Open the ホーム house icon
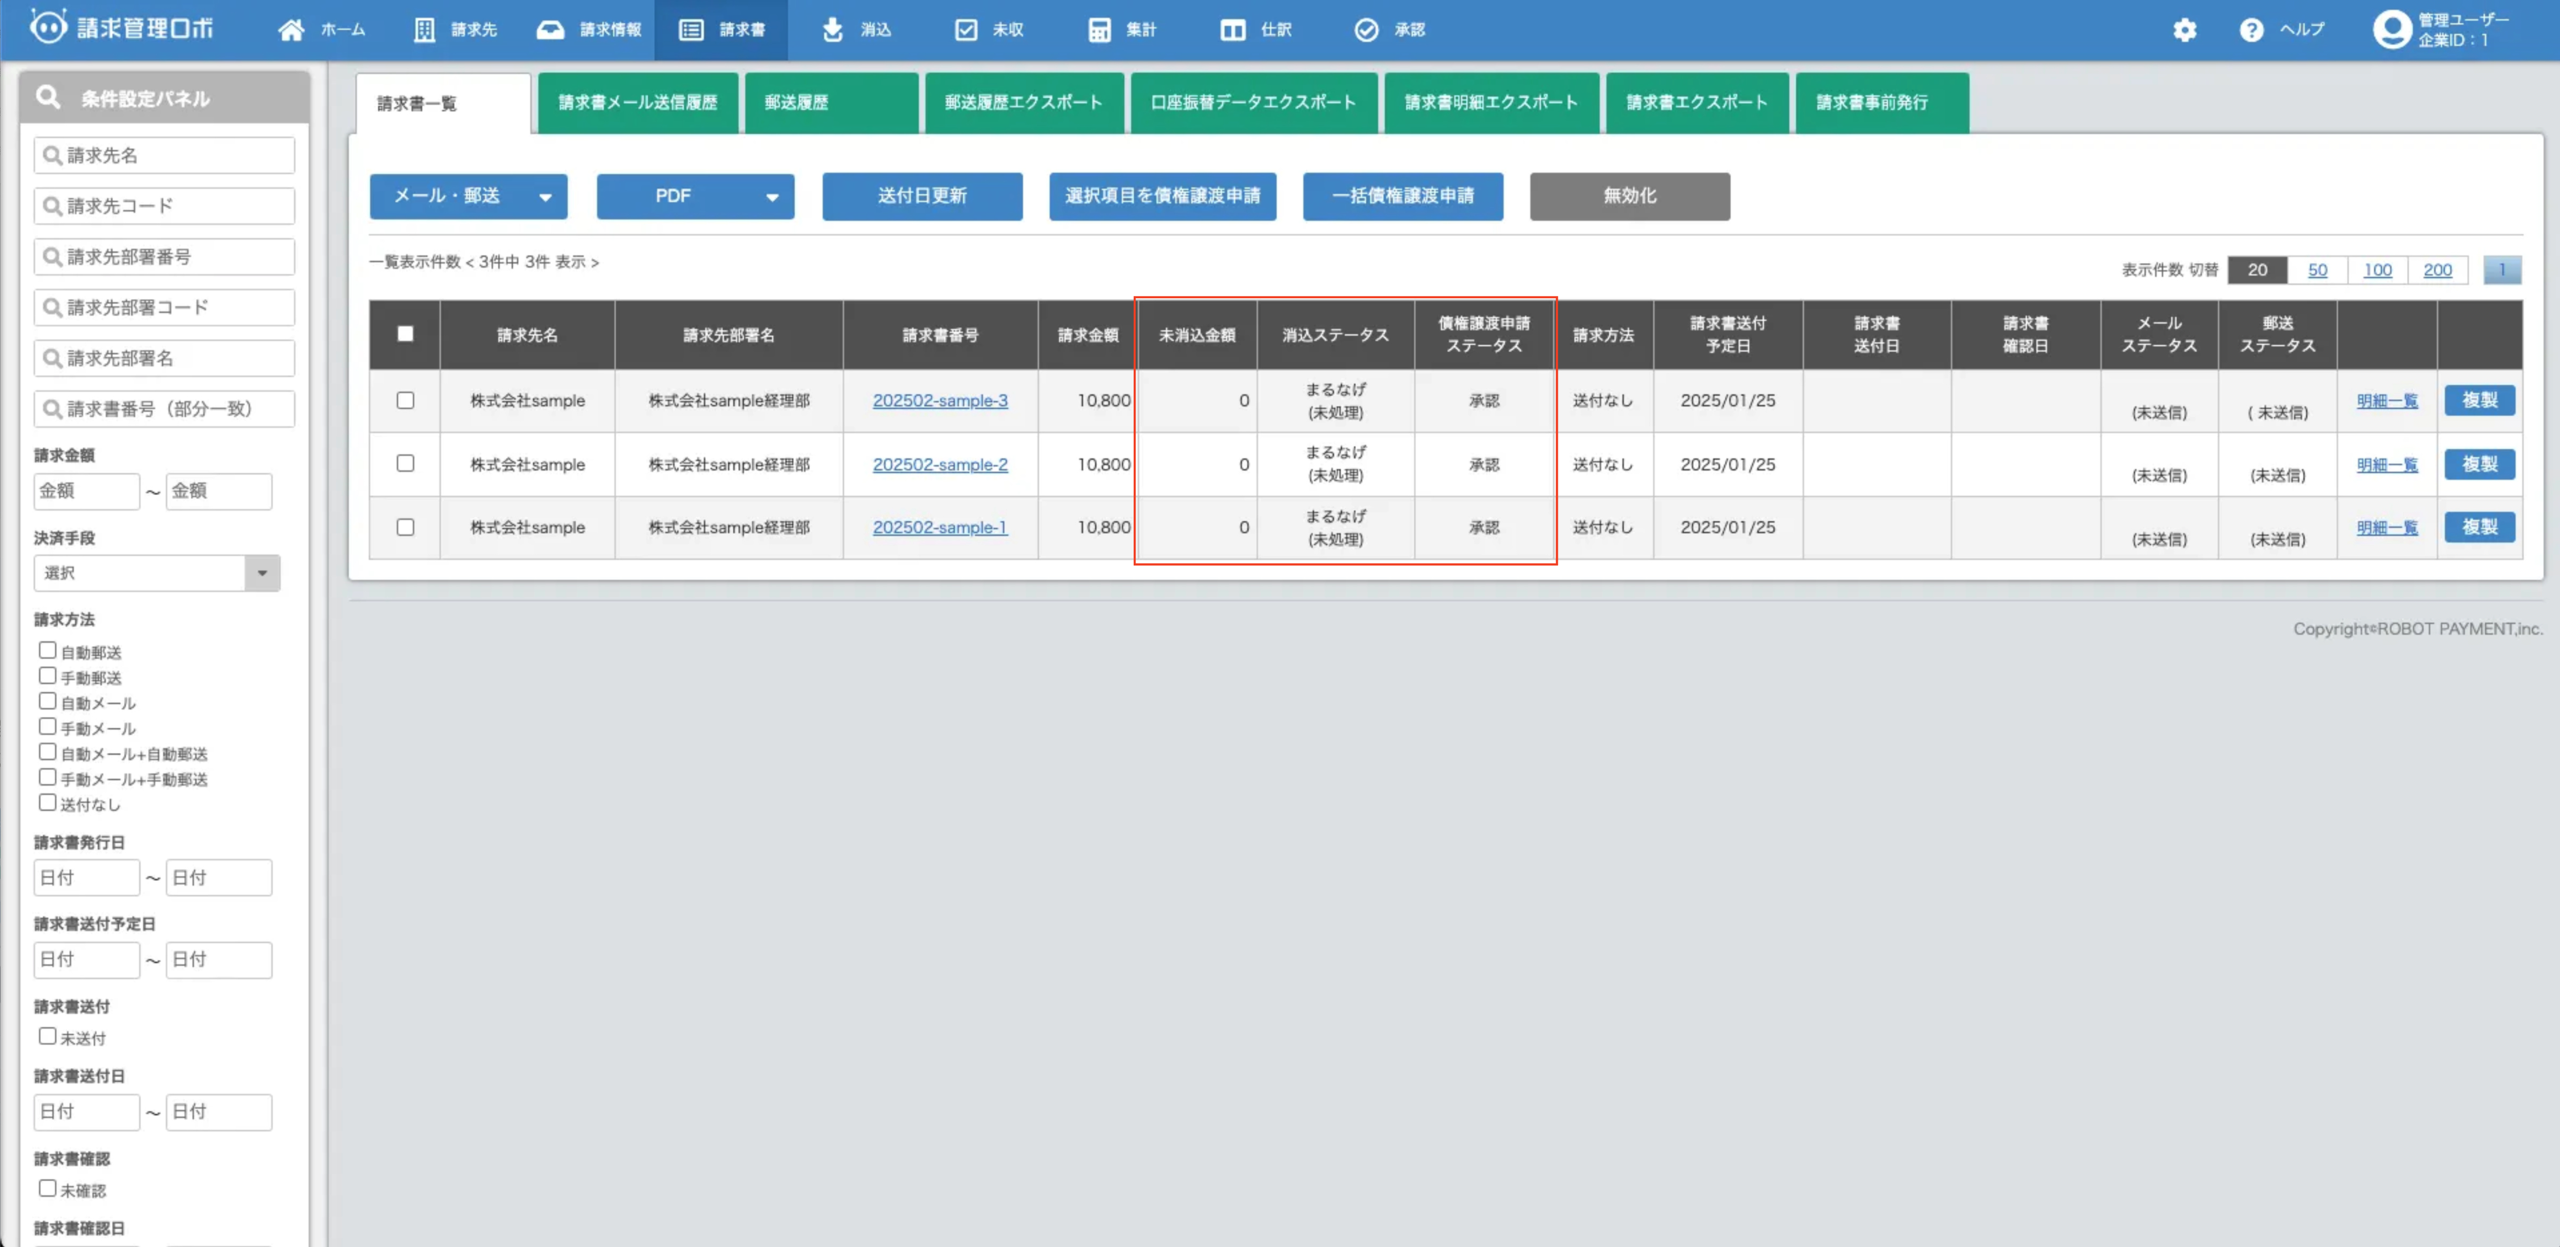 pyautogui.click(x=290, y=30)
